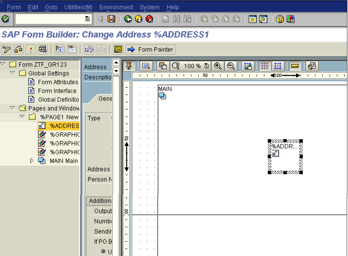This screenshot has width=348, height=256.
Task: Toggle the blue main grid button
Action: point(278,66)
